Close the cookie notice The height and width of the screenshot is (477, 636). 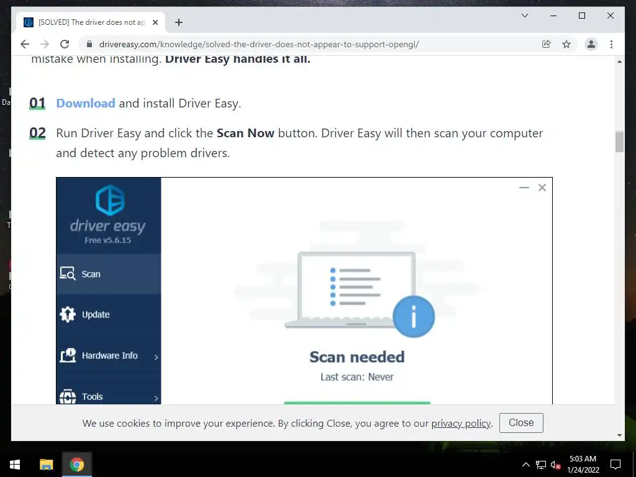(521, 422)
